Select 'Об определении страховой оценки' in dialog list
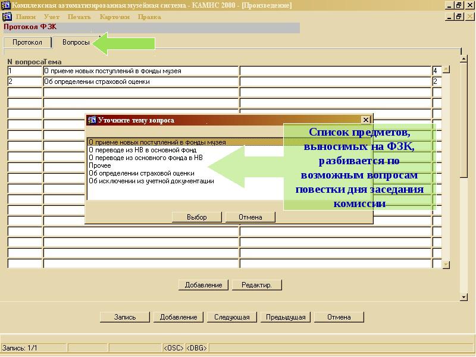476x357 pixels. pyautogui.click(x=141, y=174)
